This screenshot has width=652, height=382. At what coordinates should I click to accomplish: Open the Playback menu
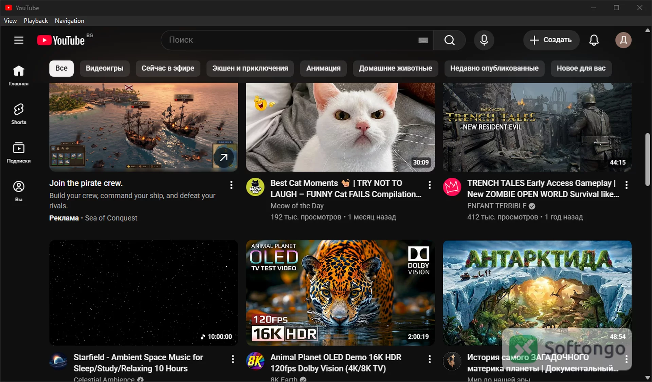[36, 21]
